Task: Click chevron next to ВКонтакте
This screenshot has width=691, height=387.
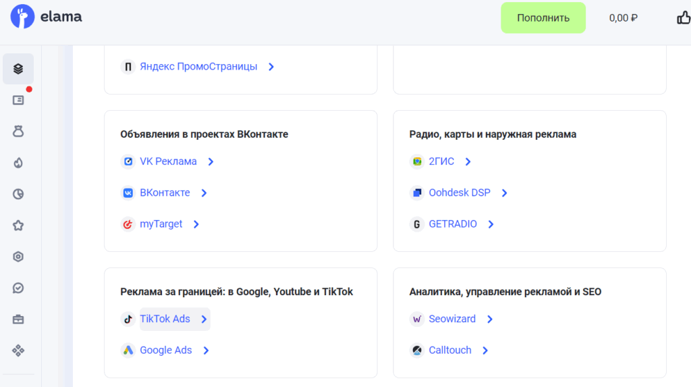Action: point(204,193)
